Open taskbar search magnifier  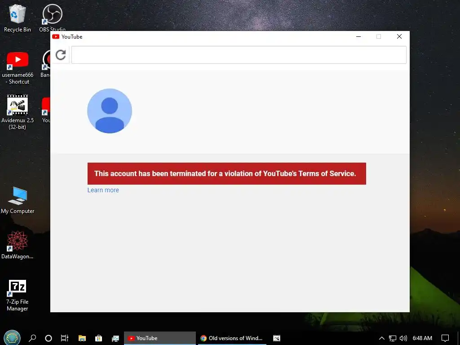(x=32, y=338)
